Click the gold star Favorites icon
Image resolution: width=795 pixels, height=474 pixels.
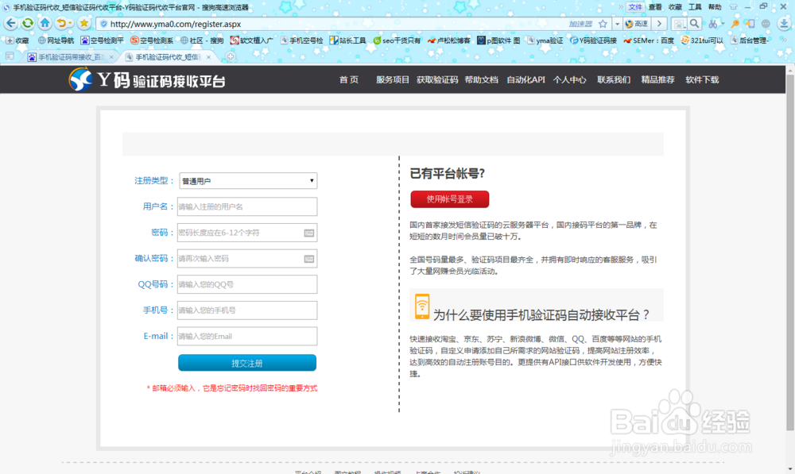tap(84, 23)
